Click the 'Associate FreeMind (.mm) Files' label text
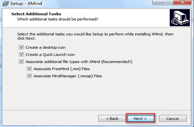 (x=62, y=69)
